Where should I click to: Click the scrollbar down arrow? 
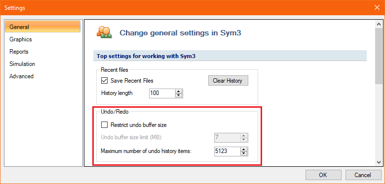tap(379, 162)
